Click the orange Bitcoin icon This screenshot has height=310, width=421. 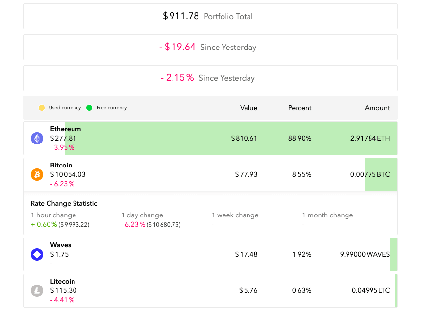pyautogui.click(x=37, y=174)
